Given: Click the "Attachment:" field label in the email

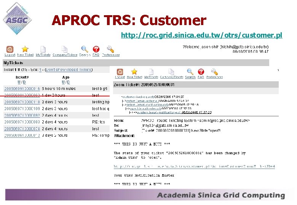Looking at the screenshot, I should tap(124, 136).
